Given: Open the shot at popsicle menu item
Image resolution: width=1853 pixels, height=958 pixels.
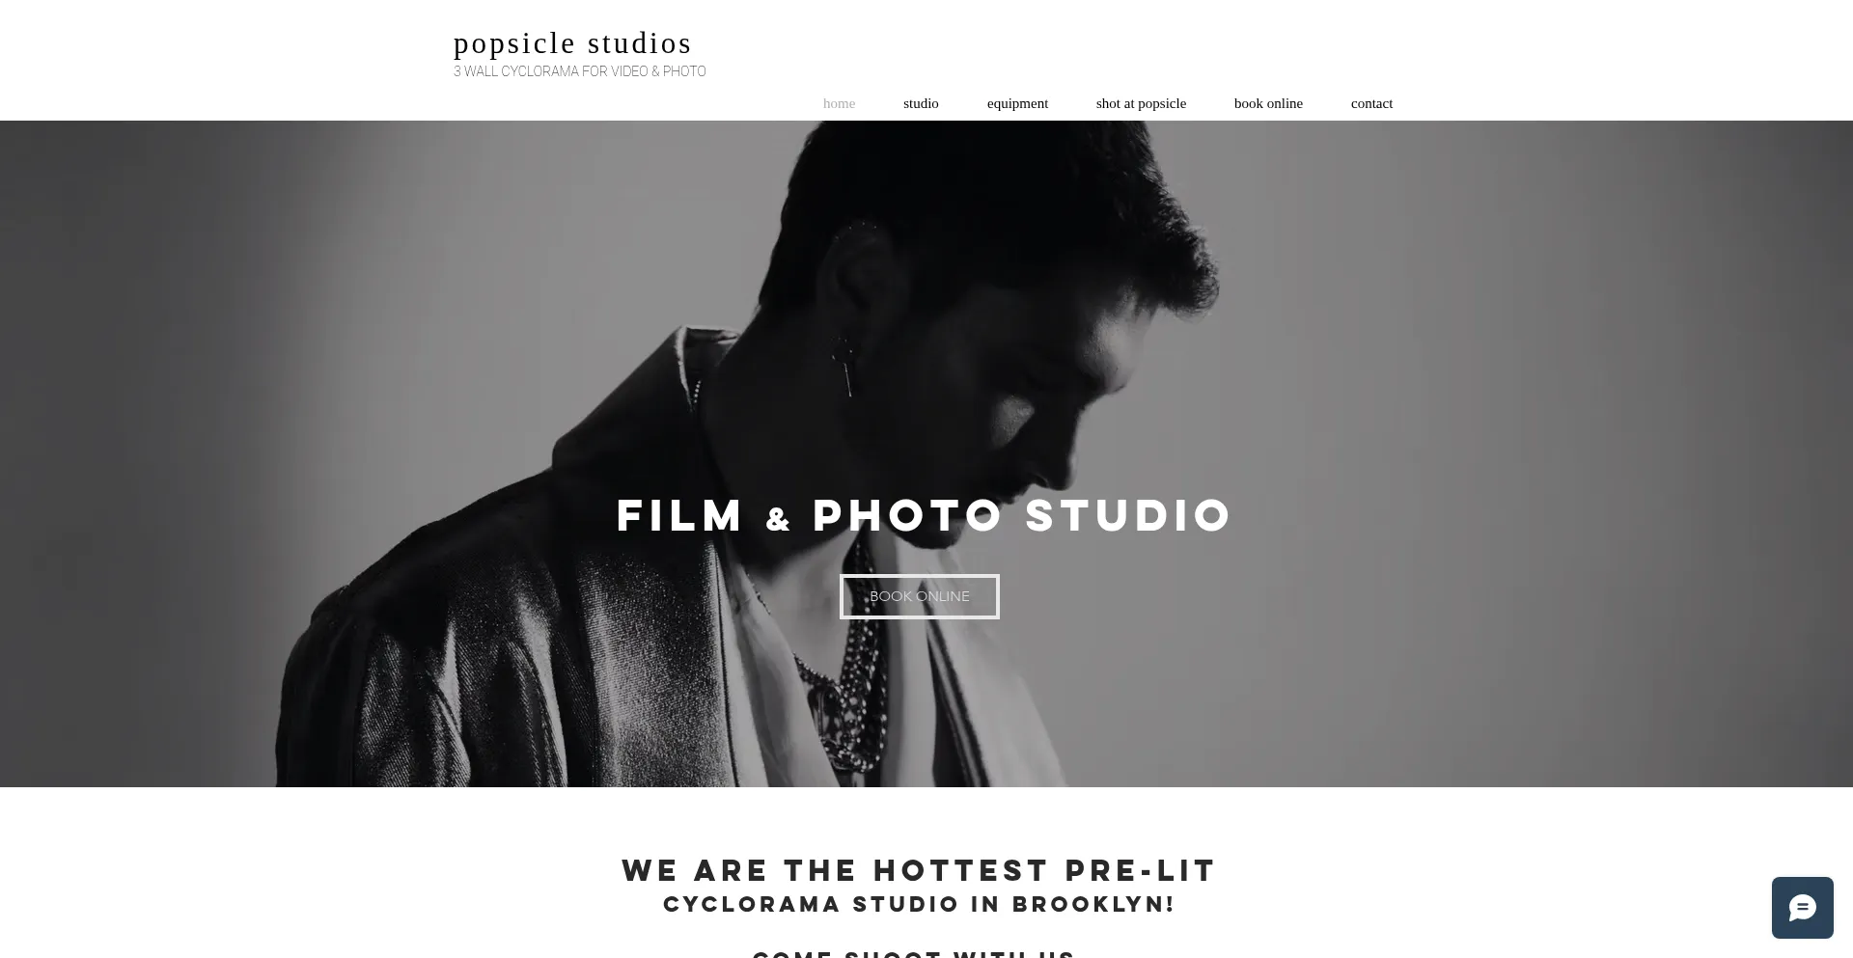Looking at the screenshot, I should (1141, 103).
